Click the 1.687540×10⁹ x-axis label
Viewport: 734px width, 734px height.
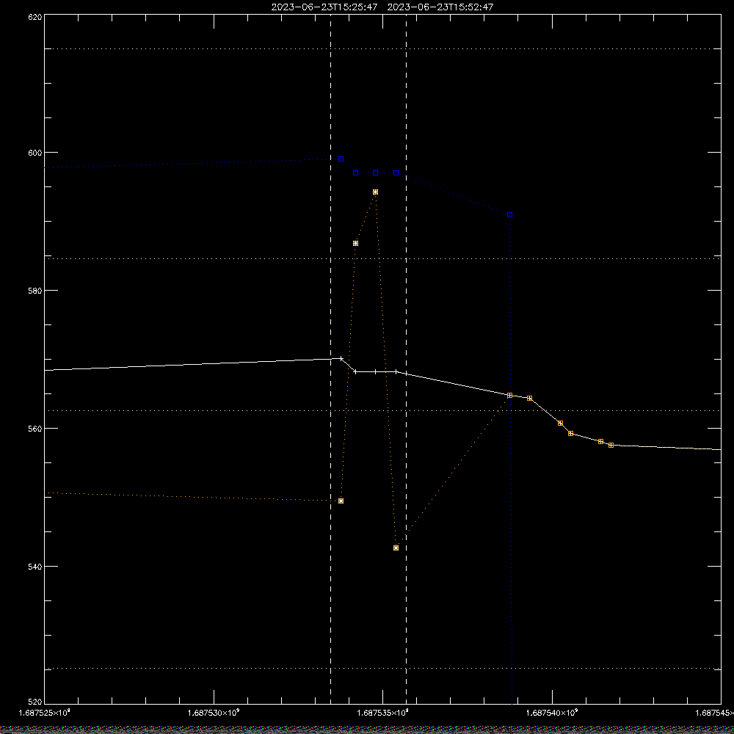point(553,713)
